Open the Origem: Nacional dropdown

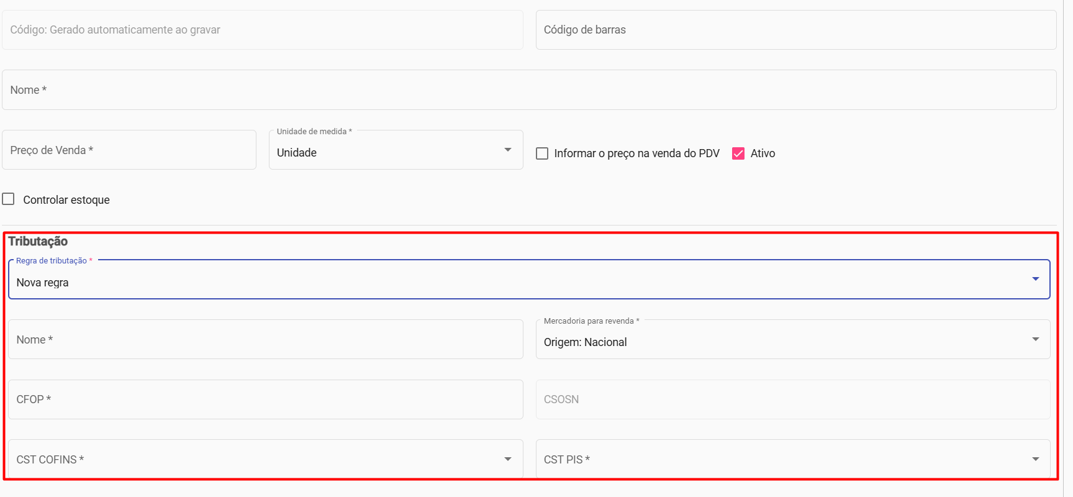pyautogui.click(x=782, y=342)
